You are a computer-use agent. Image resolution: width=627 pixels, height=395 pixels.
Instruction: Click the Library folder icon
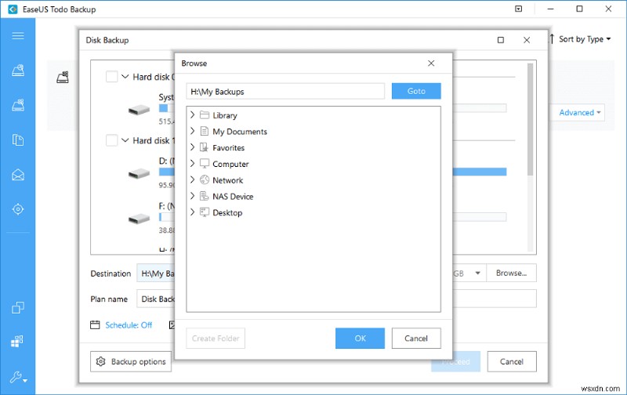coord(205,115)
